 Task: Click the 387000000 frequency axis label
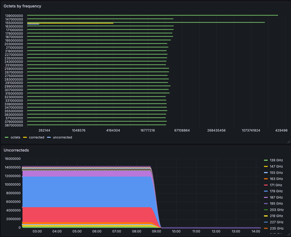(x=14, y=125)
